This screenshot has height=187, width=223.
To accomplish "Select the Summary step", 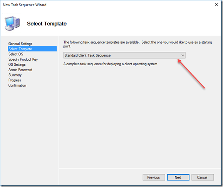I will [15, 75].
